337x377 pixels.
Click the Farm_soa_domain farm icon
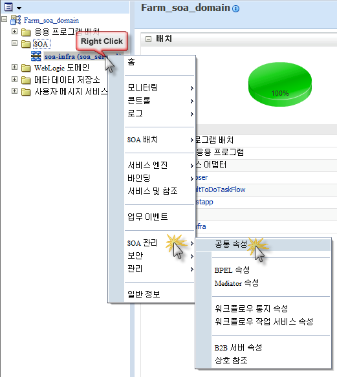coord(16,20)
